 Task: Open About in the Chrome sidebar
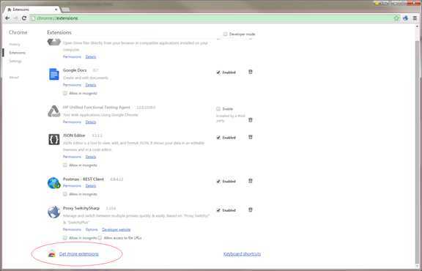tap(14, 78)
